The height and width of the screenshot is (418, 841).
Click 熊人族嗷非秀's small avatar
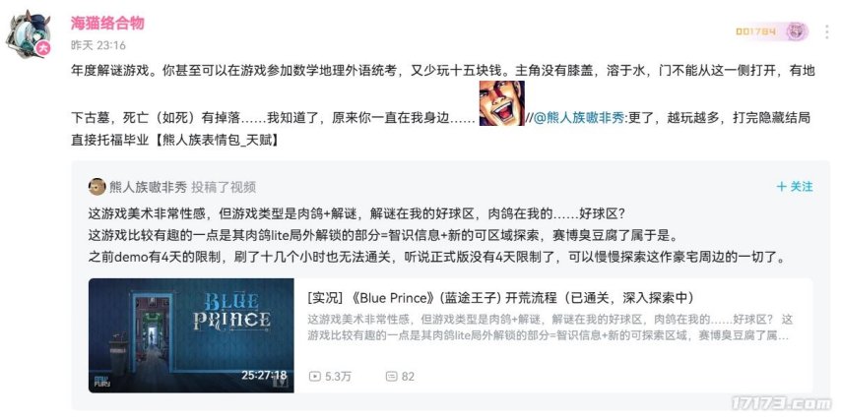97,187
